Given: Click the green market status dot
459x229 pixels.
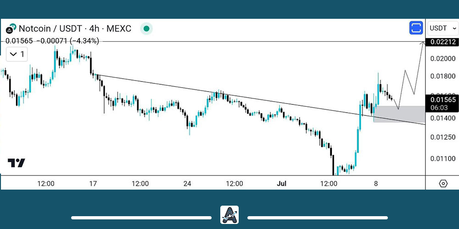Looking at the screenshot, I should [x=146, y=29].
